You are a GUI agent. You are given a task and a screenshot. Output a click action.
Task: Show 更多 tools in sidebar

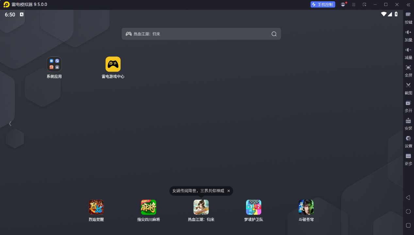[408, 159]
